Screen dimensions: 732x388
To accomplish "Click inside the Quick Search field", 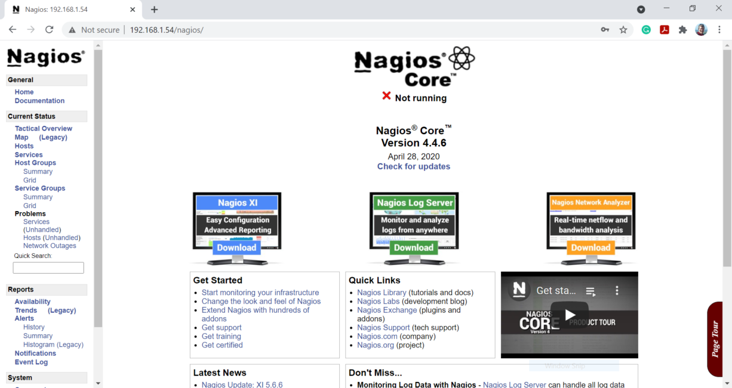I will [48, 267].
